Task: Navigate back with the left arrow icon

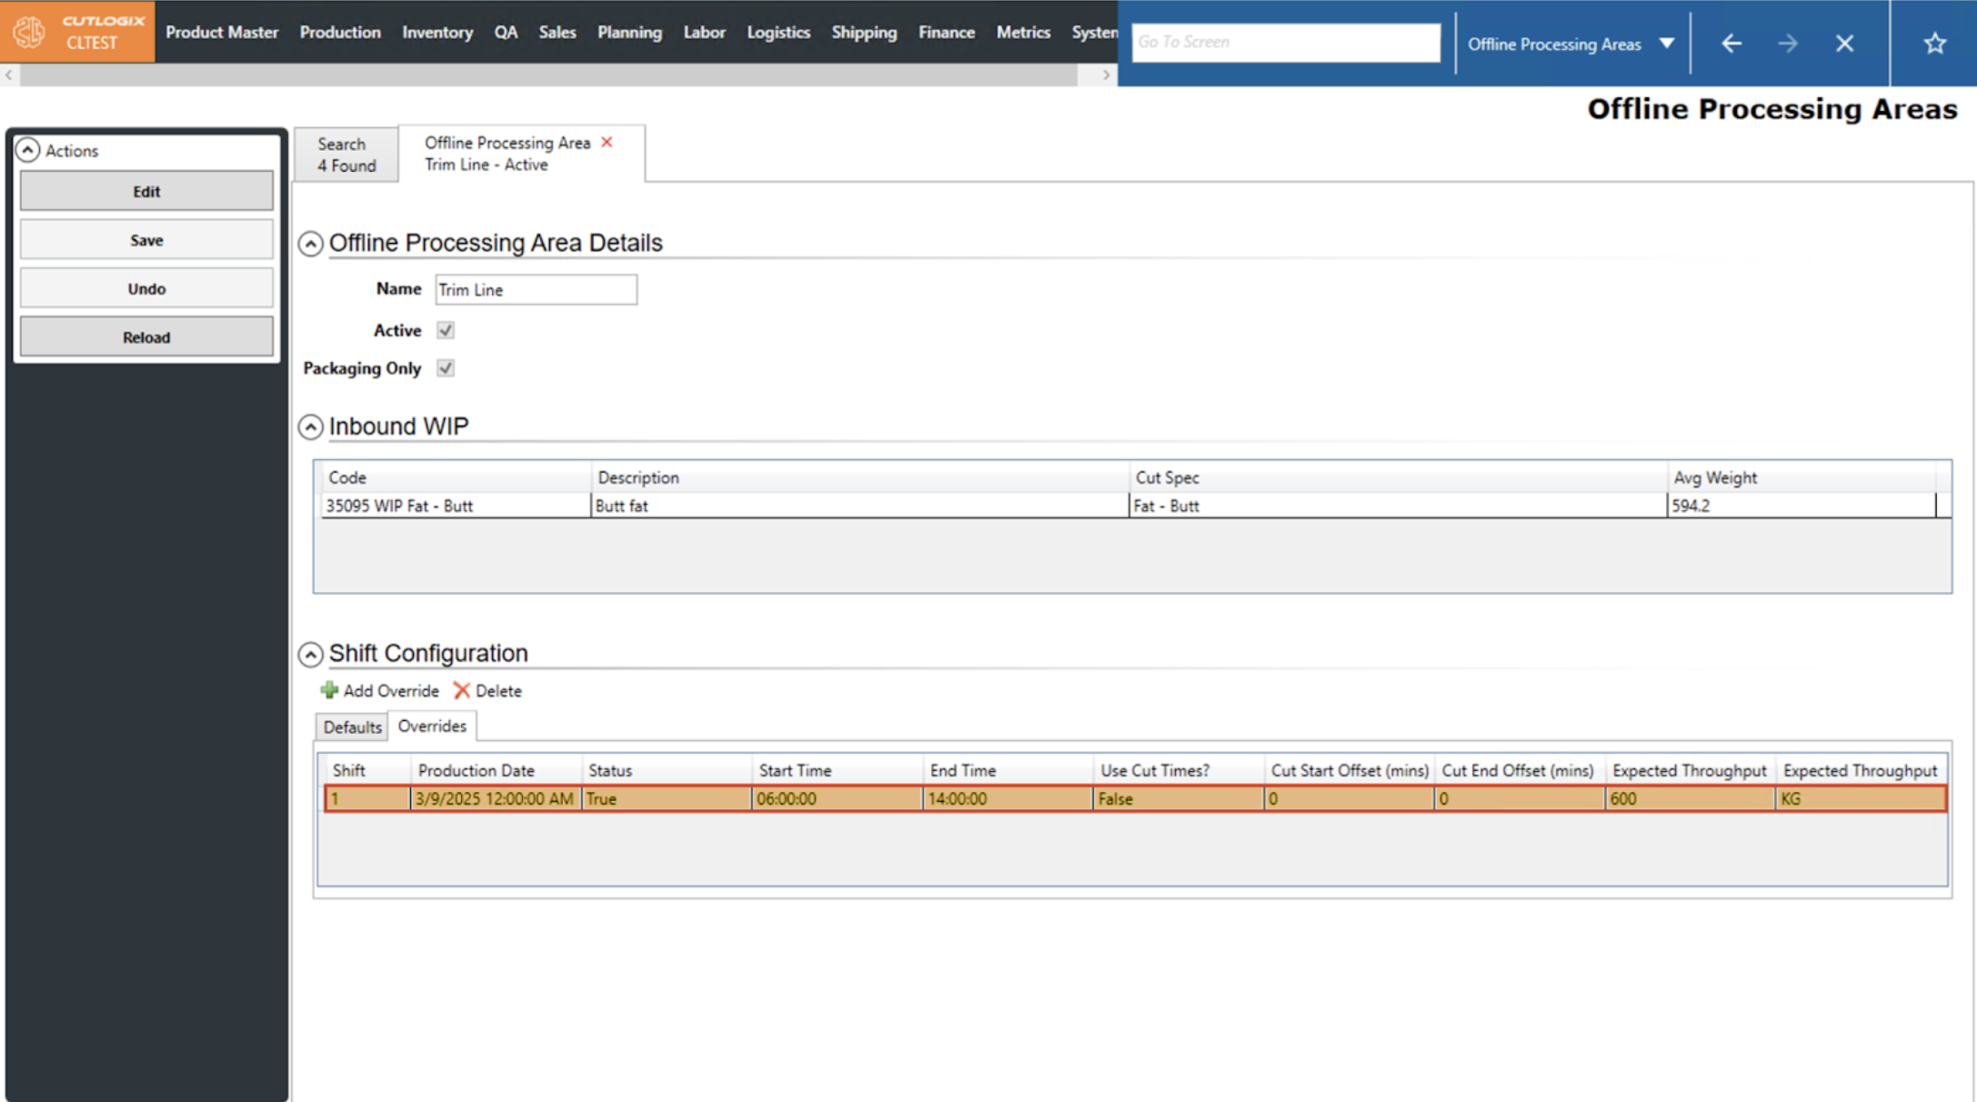Action: [x=1731, y=43]
